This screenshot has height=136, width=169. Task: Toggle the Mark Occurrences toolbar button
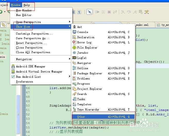coord(89,12)
